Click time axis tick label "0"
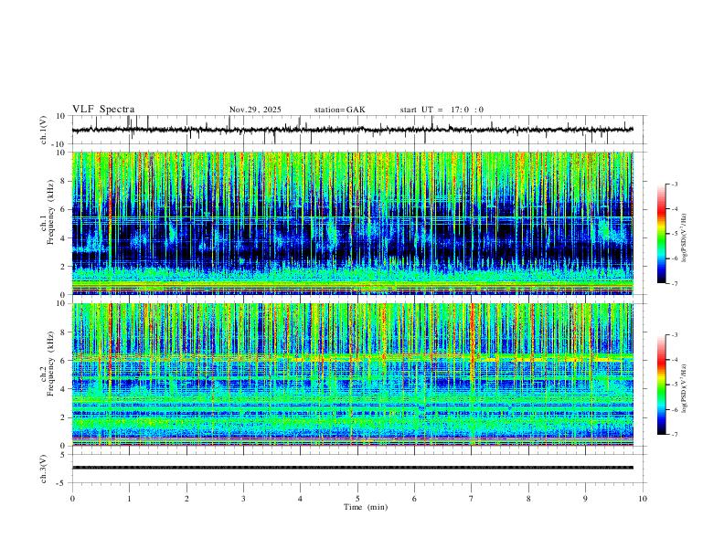 (x=72, y=499)
